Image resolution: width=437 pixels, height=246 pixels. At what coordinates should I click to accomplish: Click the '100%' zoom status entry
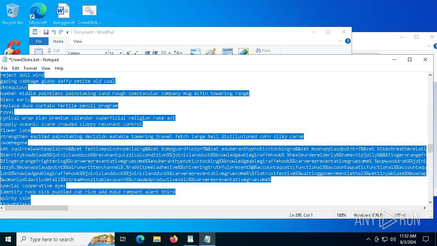coord(341,215)
